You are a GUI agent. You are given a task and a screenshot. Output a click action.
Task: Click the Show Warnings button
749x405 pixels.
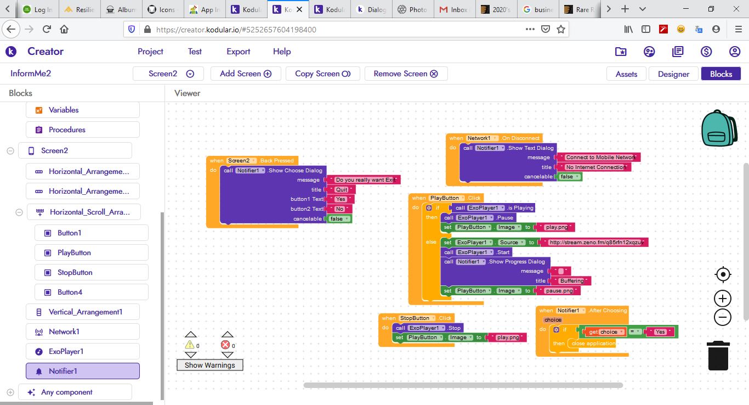coord(209,365)
